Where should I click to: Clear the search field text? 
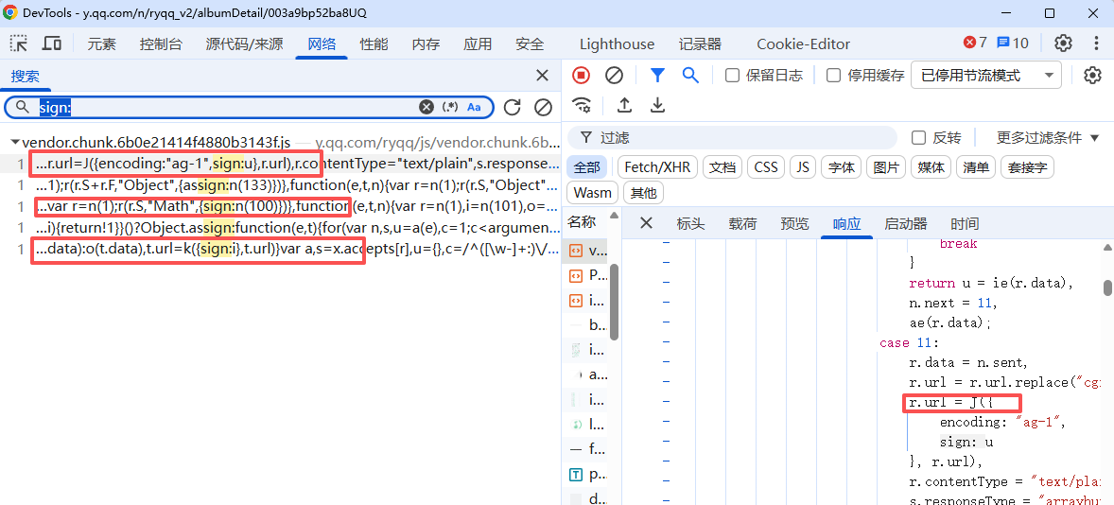426,107
